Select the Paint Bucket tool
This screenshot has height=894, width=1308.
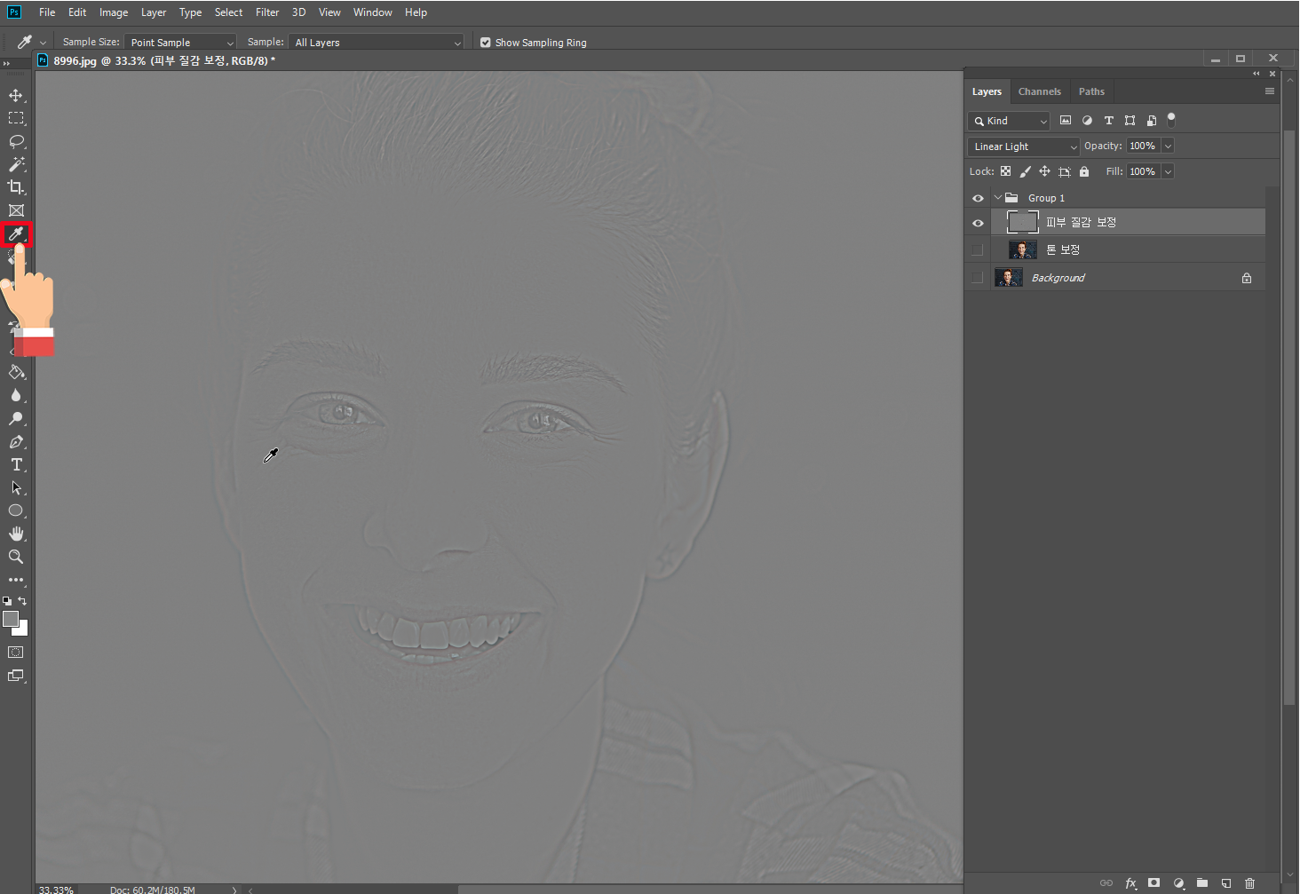(16, 372)
